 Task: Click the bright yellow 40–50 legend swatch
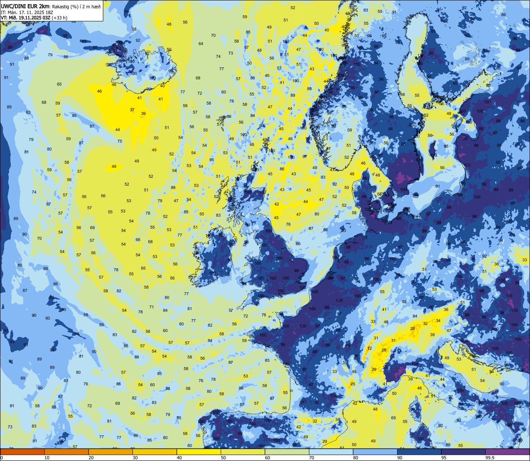(199, 451)
